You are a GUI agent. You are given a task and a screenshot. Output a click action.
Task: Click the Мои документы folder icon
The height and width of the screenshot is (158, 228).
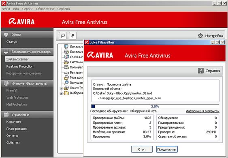tap(66, 77)
